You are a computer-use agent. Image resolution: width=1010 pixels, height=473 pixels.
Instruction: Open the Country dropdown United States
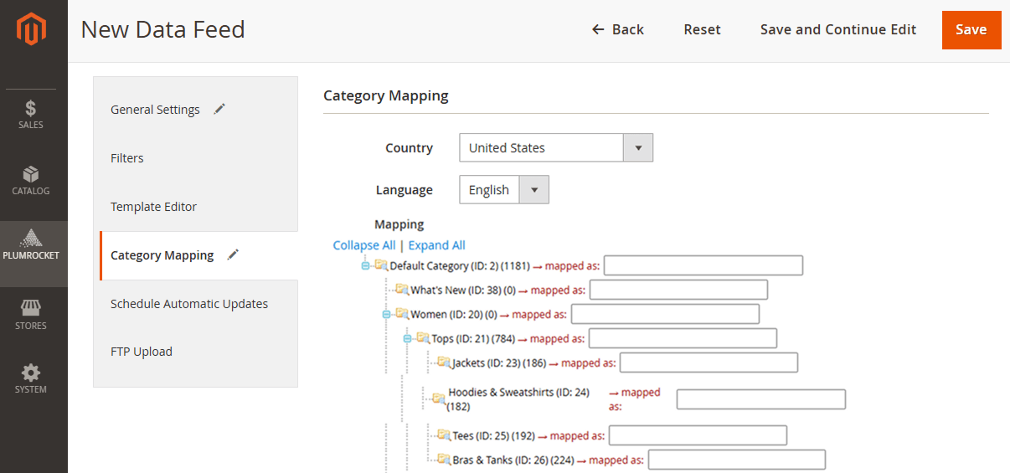click(556, 148)
